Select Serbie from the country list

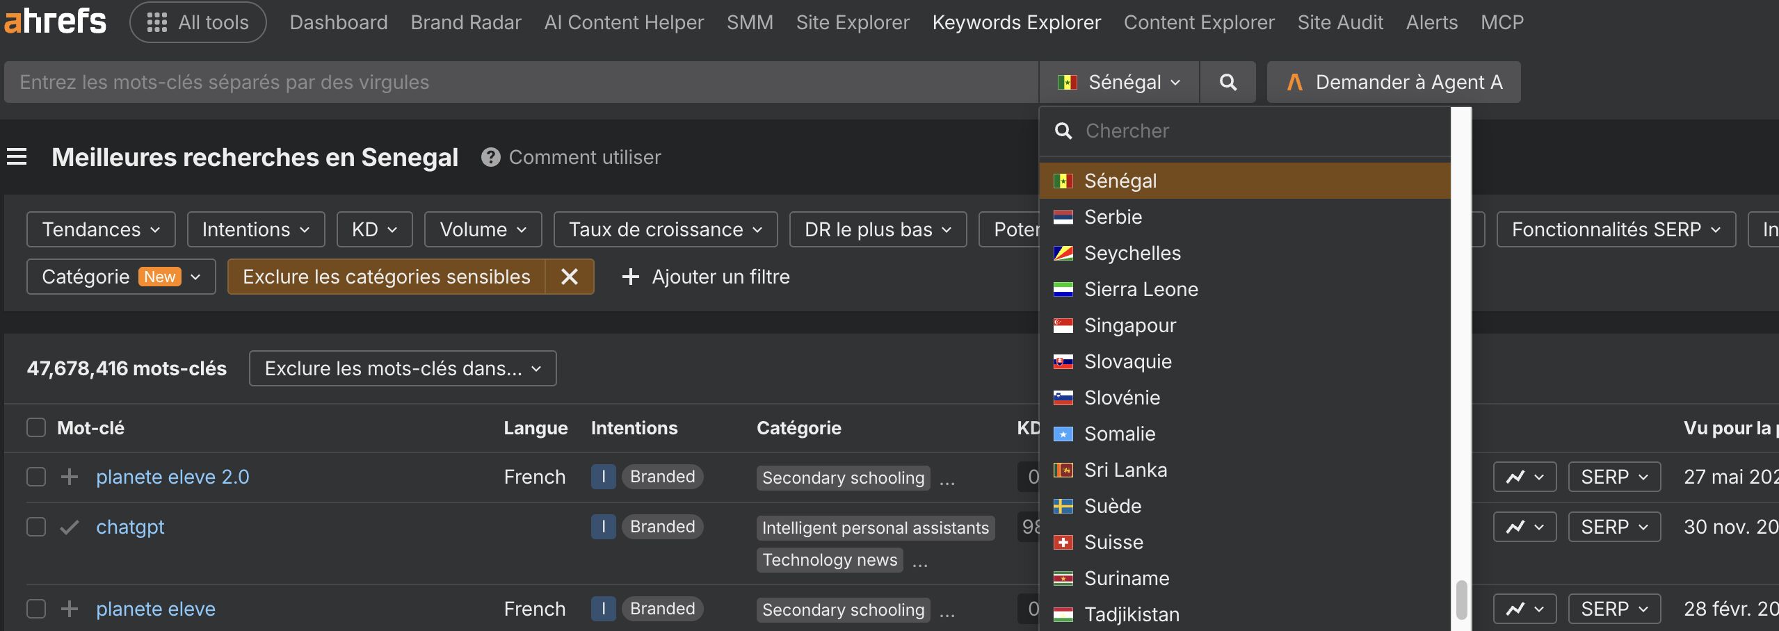coord(1245,217)
